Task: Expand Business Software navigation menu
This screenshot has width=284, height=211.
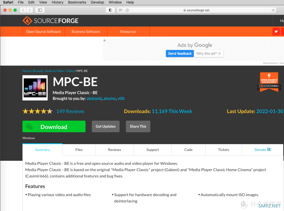Action: pos(86,32)
